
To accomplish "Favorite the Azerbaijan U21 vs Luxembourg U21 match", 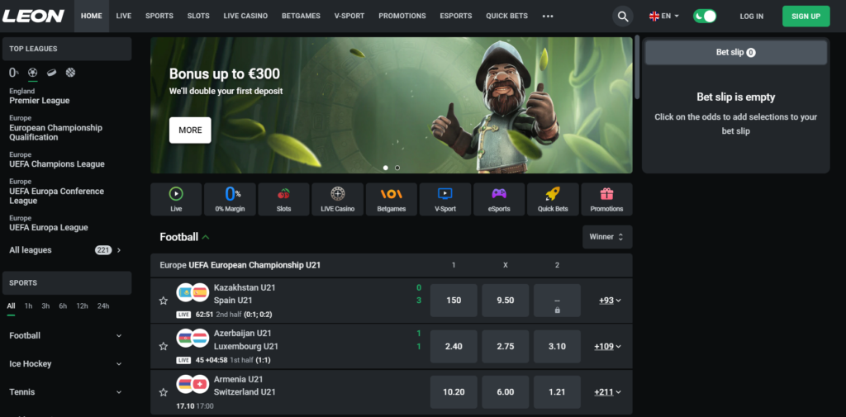I will coord(164,346).
